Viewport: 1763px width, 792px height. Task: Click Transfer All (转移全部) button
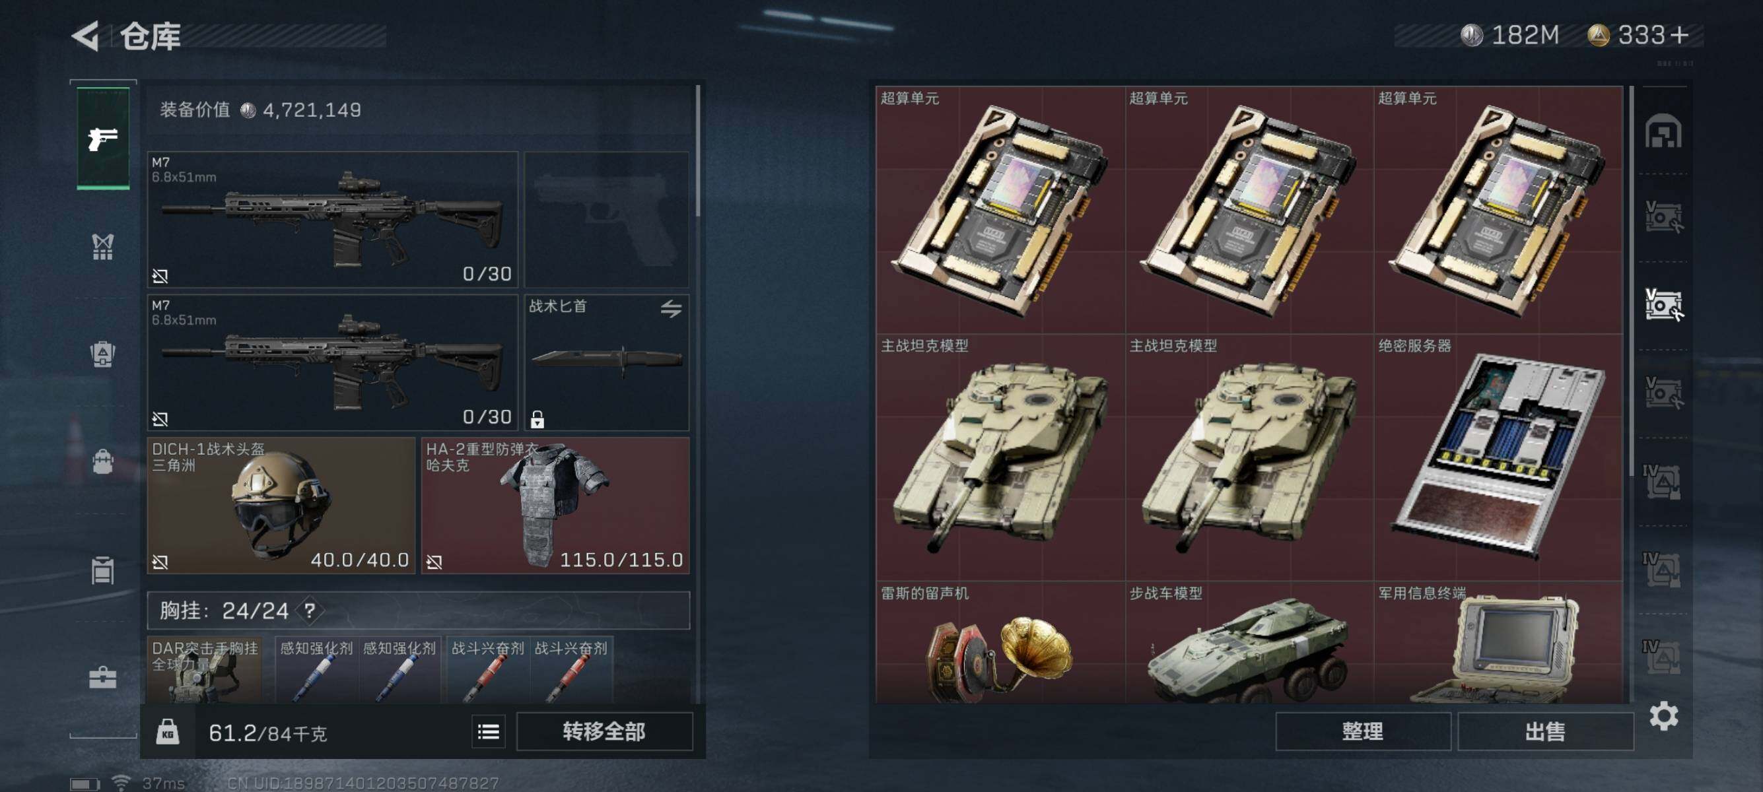click(604, 732)
